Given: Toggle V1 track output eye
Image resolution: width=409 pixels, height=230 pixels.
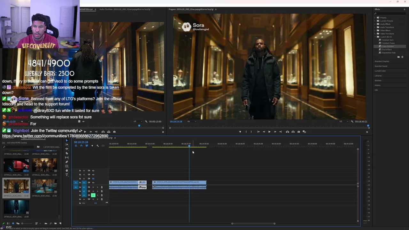Looking at the screenshot, I should [x=93, y=183].
